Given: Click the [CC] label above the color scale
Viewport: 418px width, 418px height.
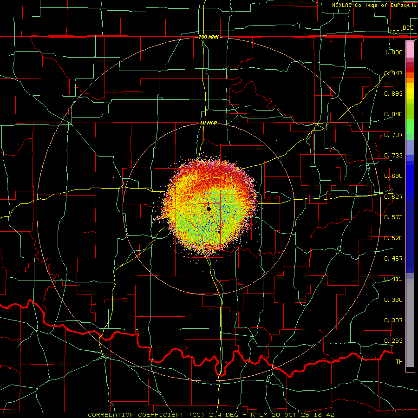Looking at the screenshot, I should coord(397,32).
